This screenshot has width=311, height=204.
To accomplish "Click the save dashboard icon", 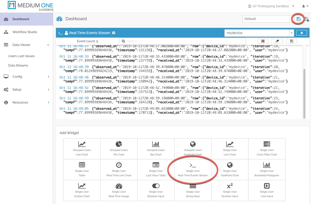I will click(x=298, y=19).
